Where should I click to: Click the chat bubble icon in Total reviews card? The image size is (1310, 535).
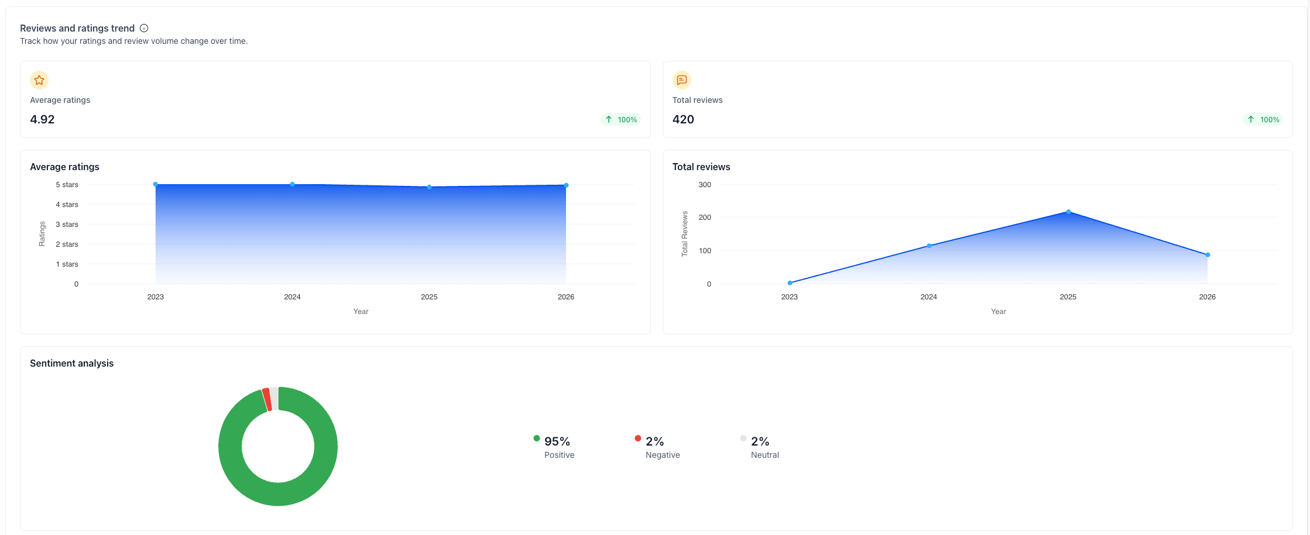(x=681, y=80)
